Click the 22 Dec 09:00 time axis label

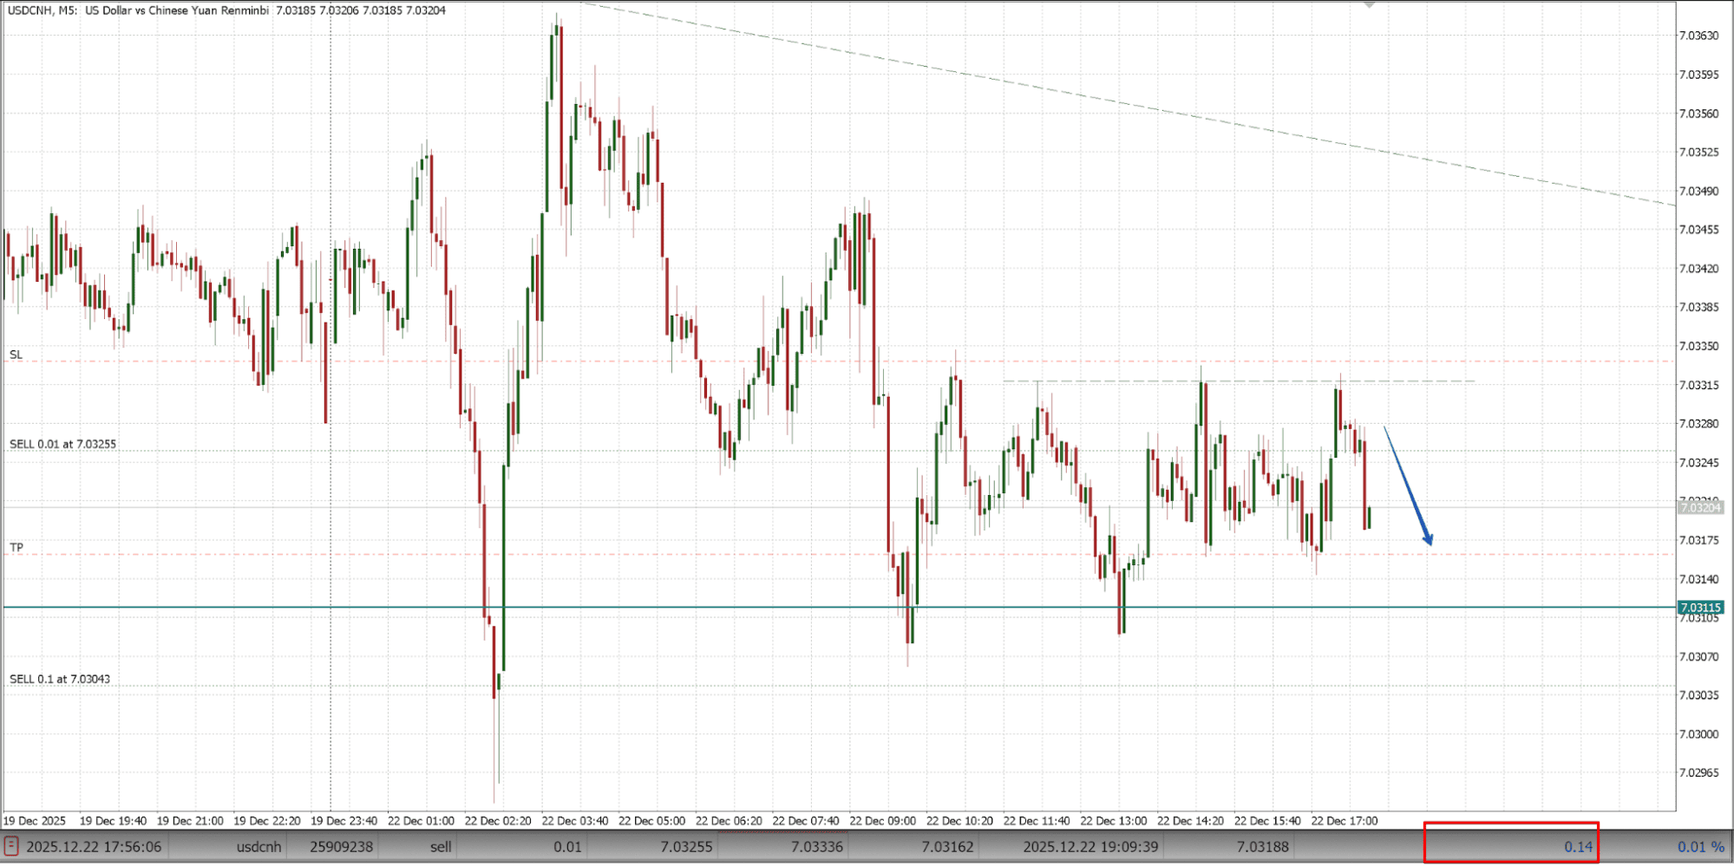click(882, 820)
